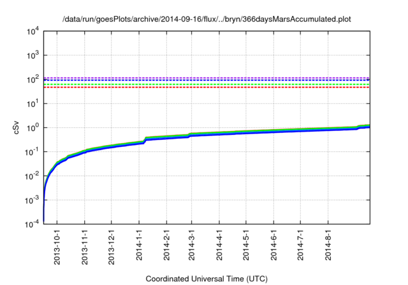The image size is (408, 285).
Task: Click the 2014-7-1 date label
Action: tap(300, 245)
